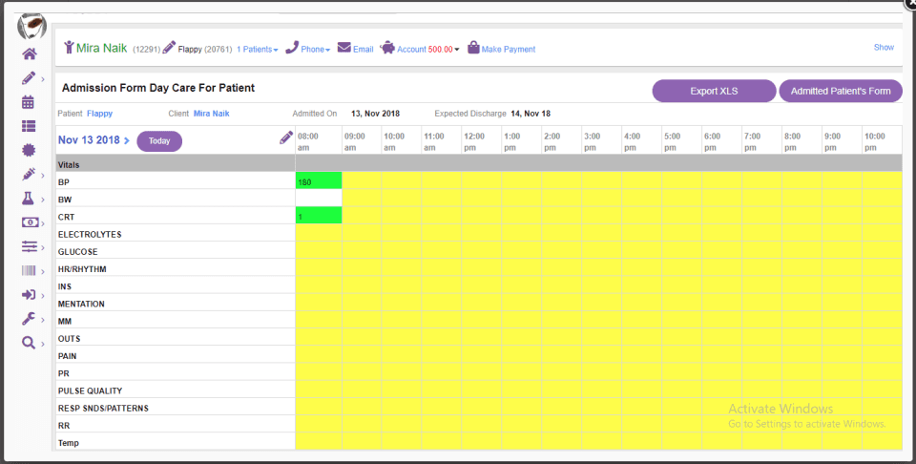The width and height of the screenshot is (916, 464).
Task: Expand the 1 Patients dropdown
Action: coord(257,50)
